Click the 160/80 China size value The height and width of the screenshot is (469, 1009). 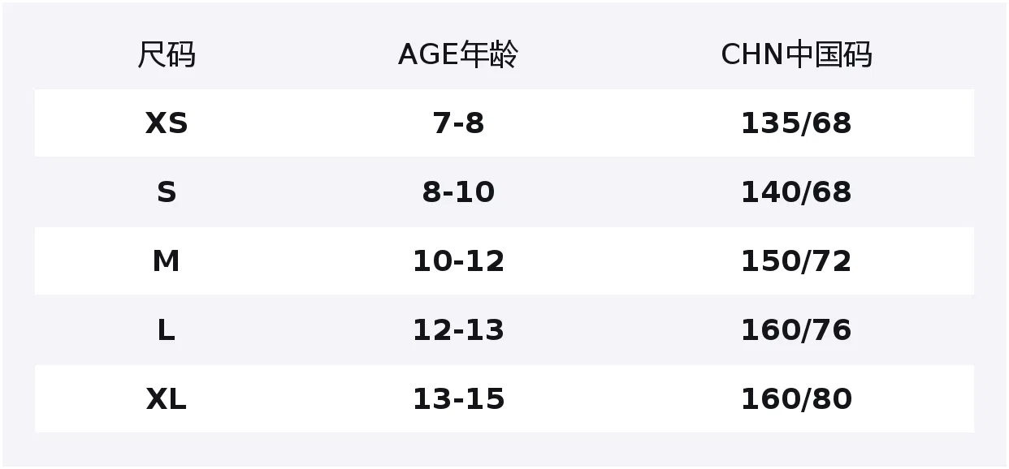(x=796, y=399)
